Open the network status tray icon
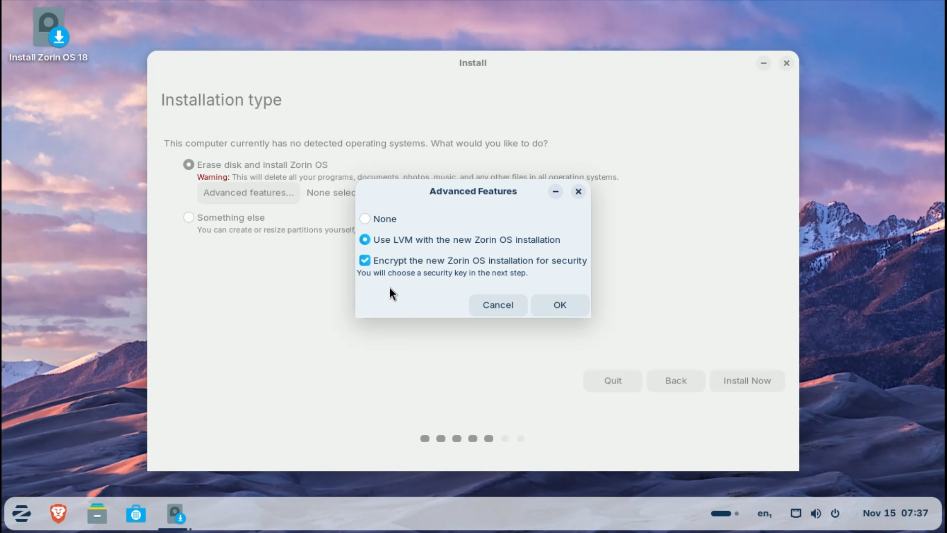Image resolution: width=947 pixels, height=533 pixels. pos(796,513)
